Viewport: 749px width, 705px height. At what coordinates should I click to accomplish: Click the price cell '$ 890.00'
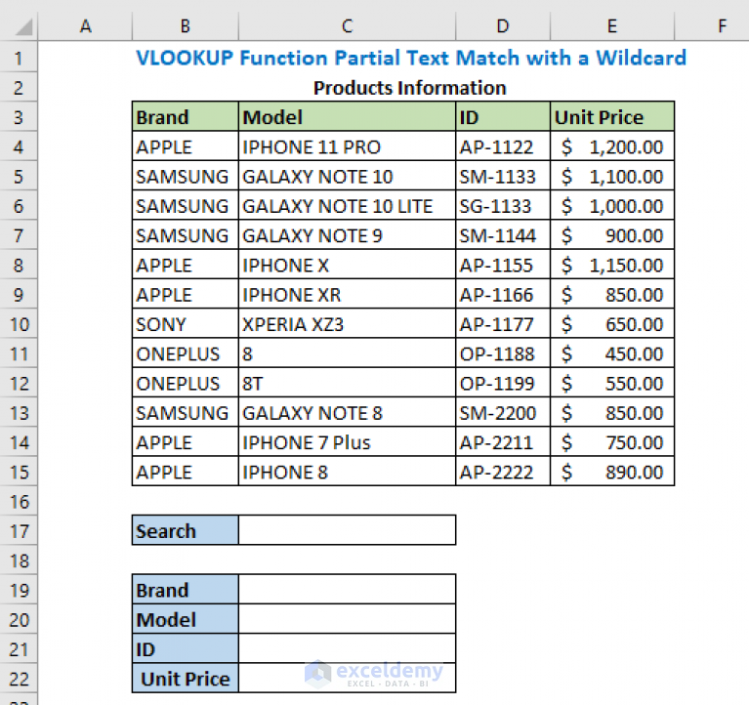coord(612,472)
